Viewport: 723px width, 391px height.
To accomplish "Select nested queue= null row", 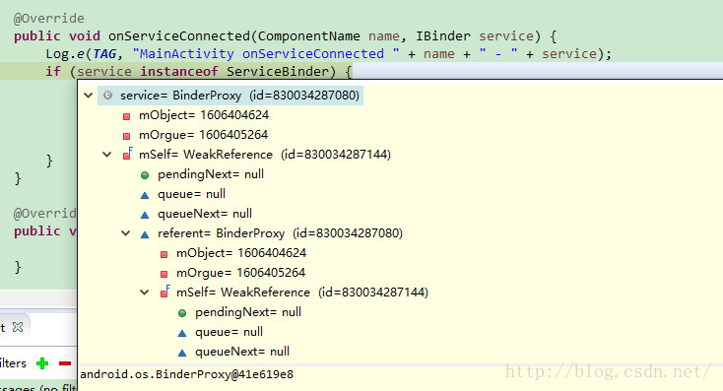I will (x=229, y=332).
